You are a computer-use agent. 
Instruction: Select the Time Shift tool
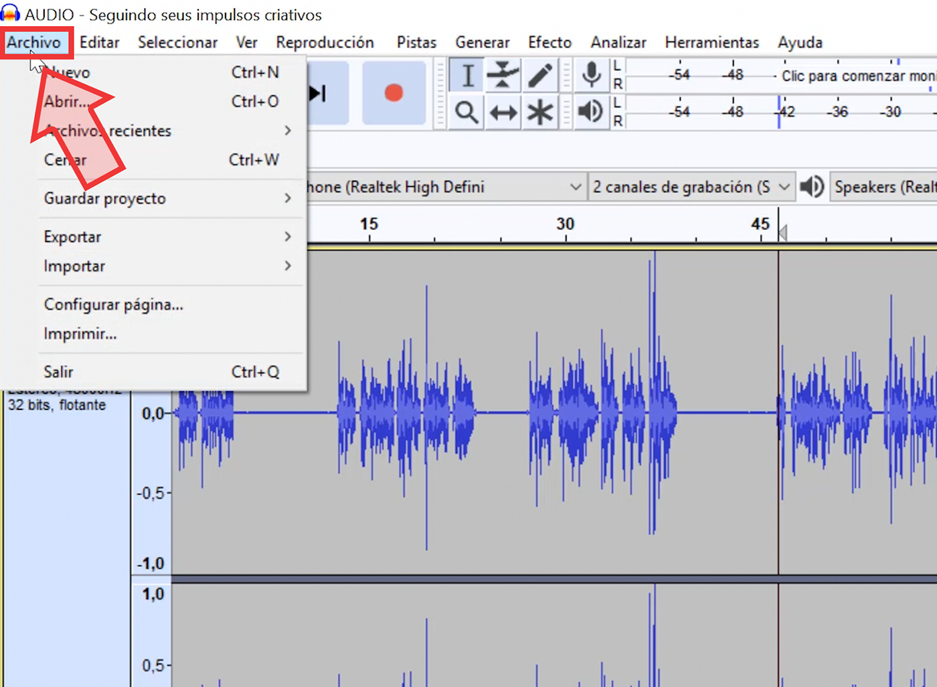point(503,112)
